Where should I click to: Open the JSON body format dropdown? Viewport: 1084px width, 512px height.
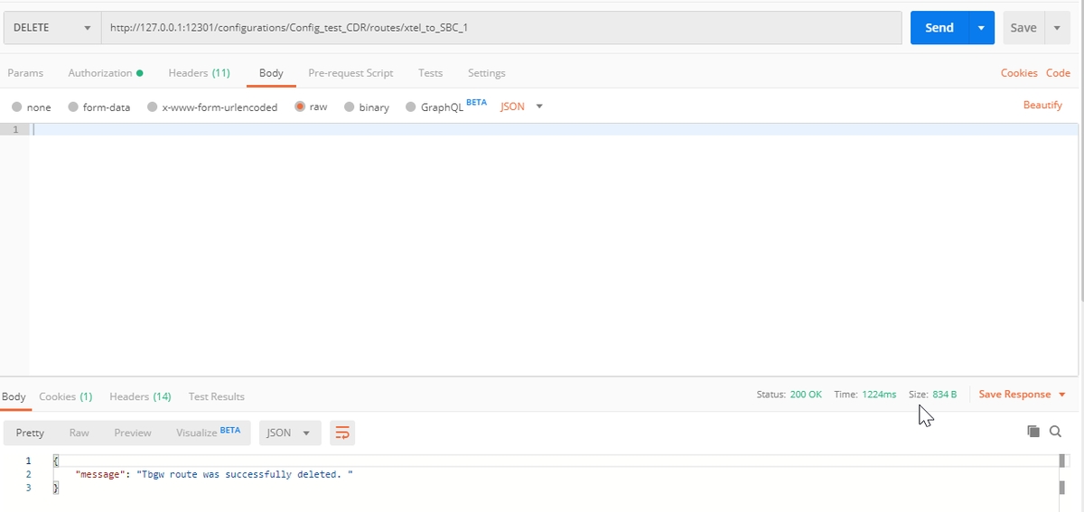coord(521,107)
